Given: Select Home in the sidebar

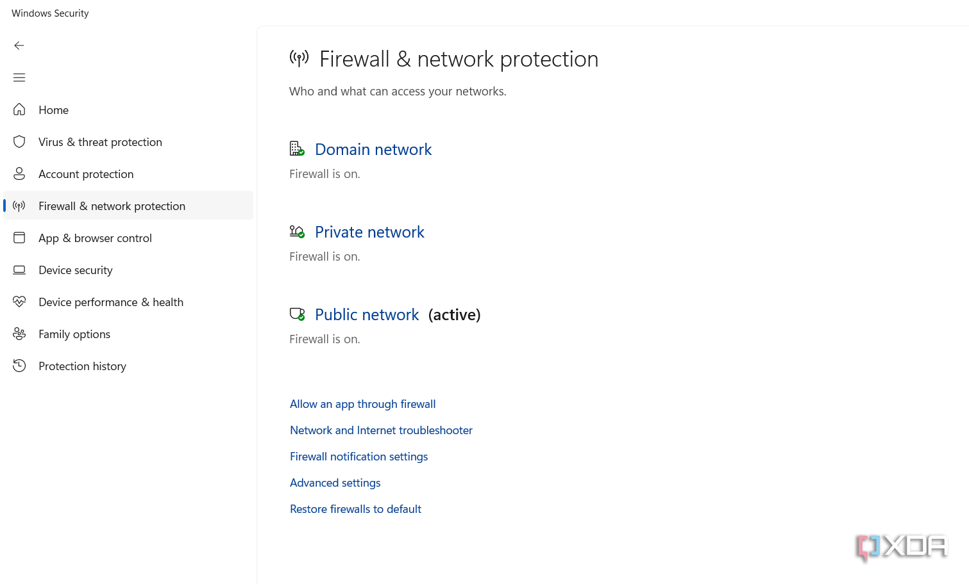Looking at the screenshot, I should click(53, 109).
